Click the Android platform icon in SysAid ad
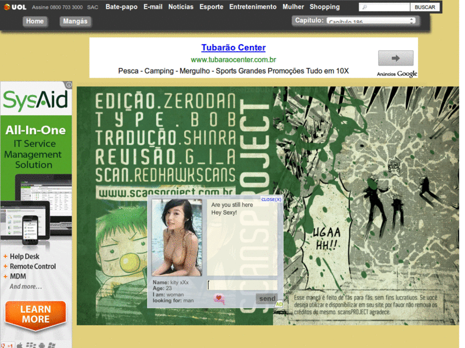 (42, 345)
